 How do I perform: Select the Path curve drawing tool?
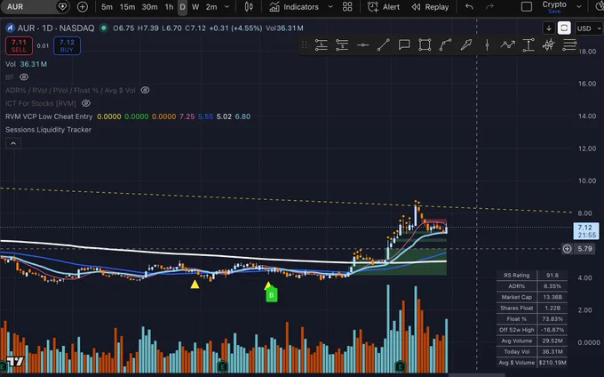click(x=445, y=45)
